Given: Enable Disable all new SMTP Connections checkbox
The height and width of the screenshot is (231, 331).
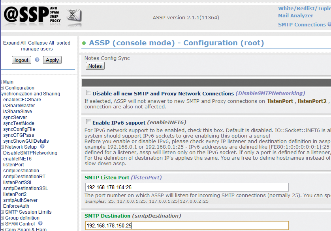Looking at the screenshot, I should click(x=89, y=92).
